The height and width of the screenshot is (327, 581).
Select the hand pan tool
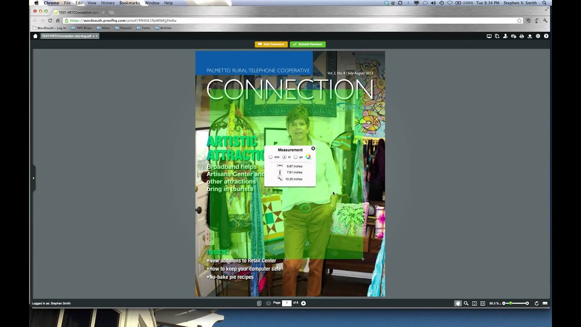tap(458, 303)
